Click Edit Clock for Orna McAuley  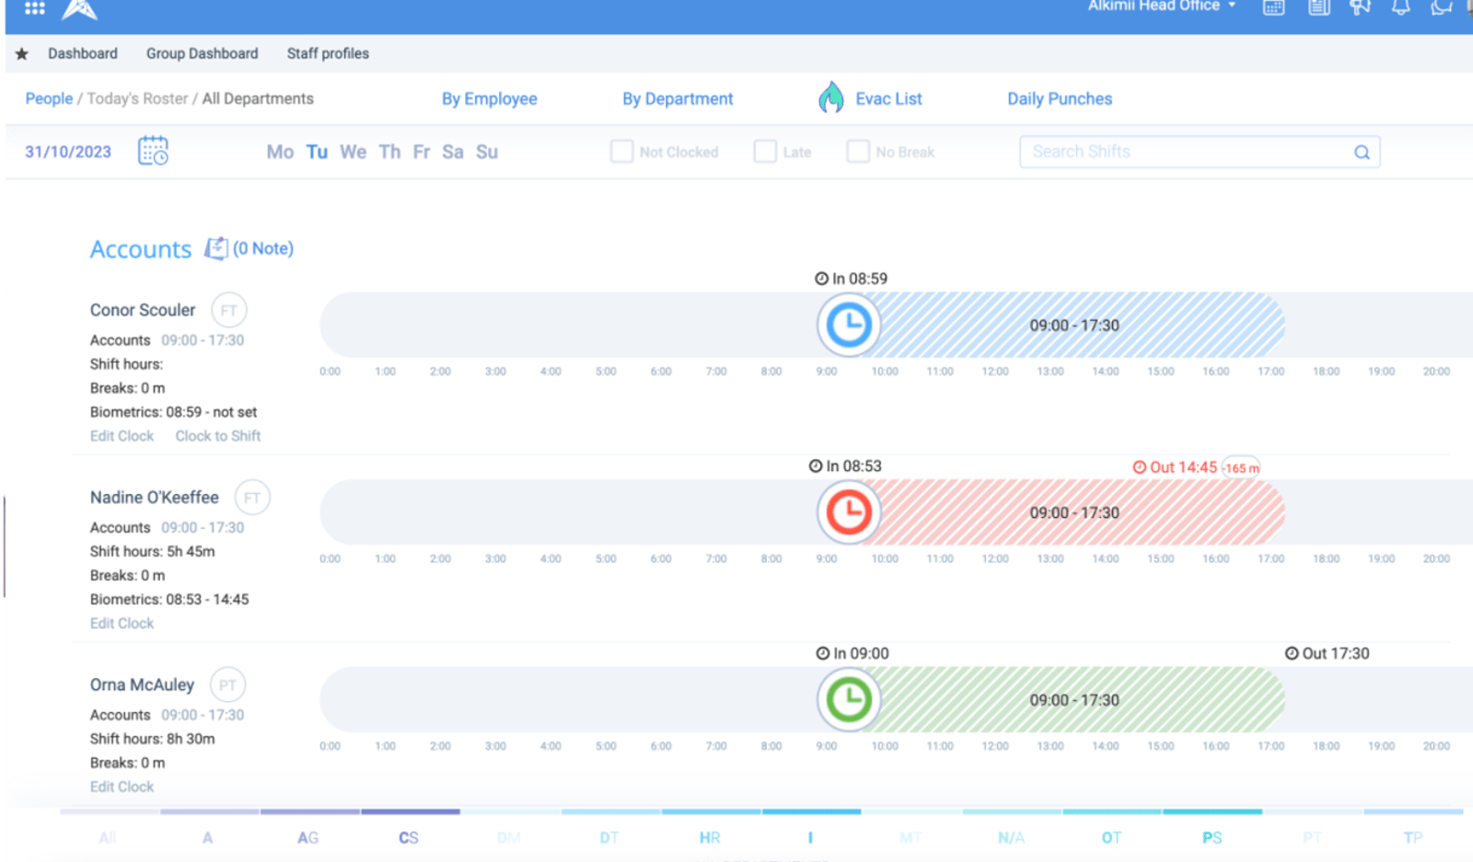click(x=122, y=787)
